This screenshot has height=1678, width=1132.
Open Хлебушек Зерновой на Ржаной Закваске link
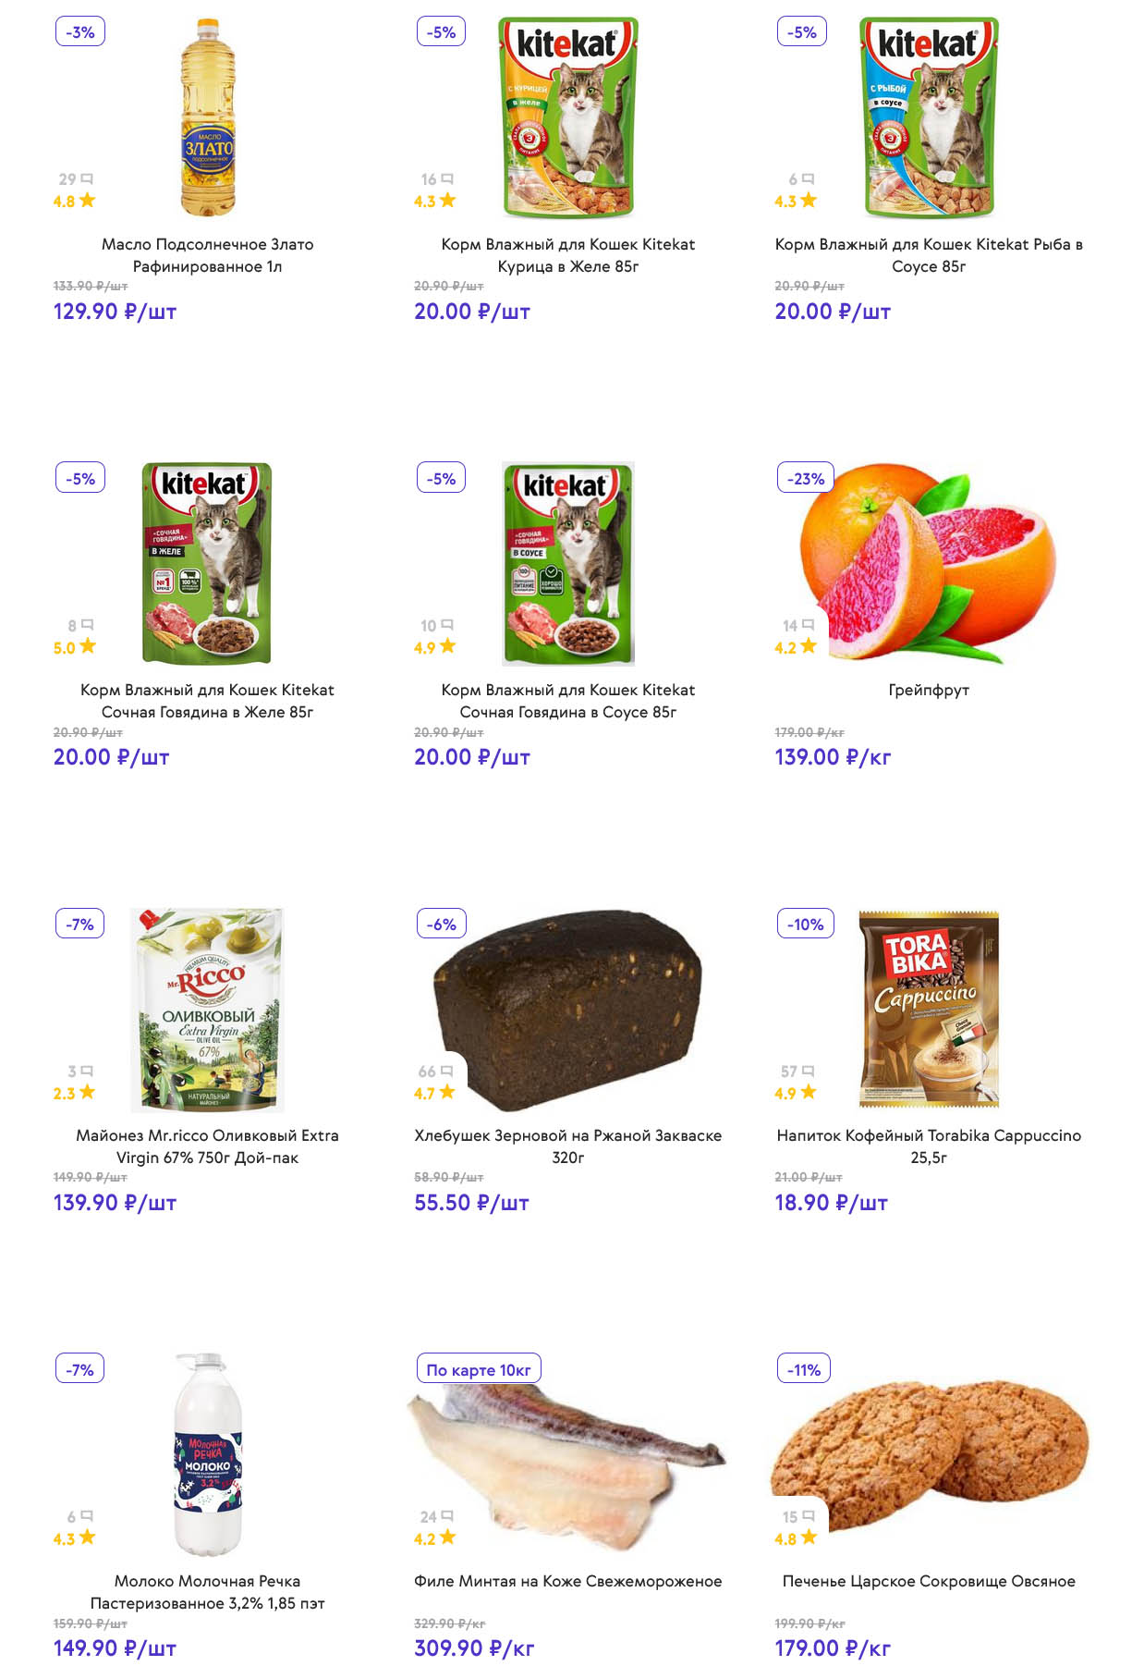pos(567,1146)
